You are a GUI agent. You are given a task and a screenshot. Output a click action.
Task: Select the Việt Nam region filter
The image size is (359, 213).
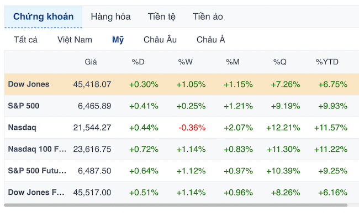coord(75,40)
